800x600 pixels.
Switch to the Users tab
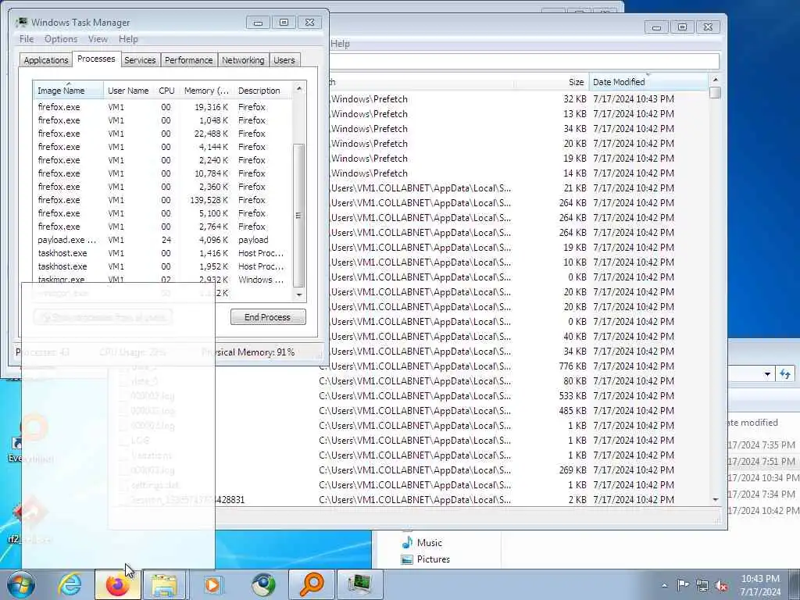click(x=284, y=60)
